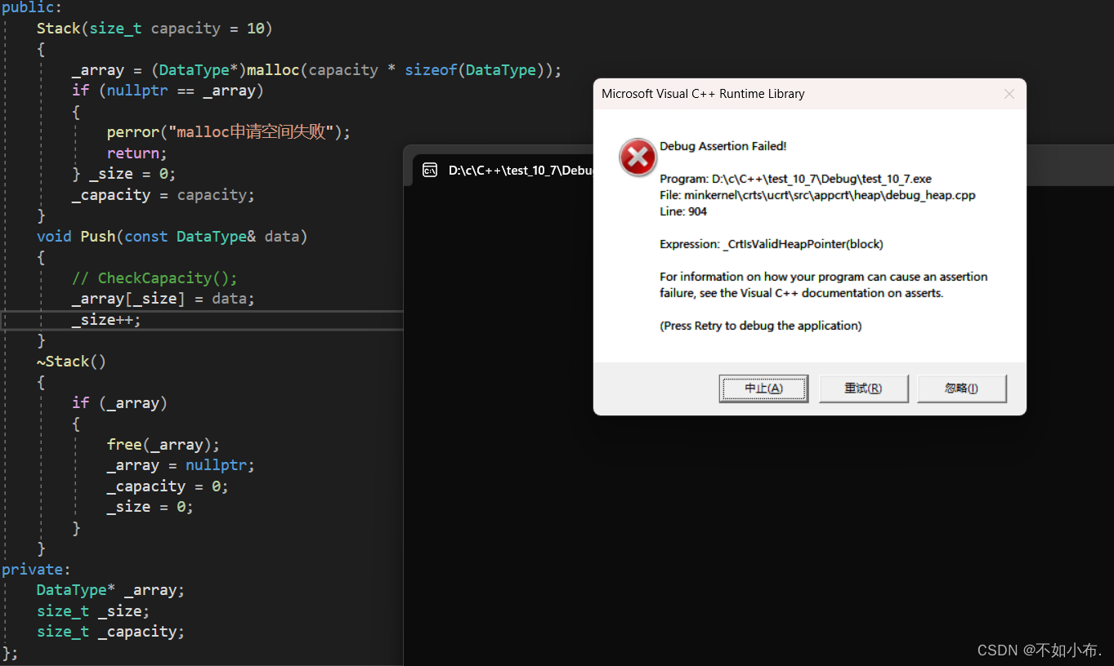Click the '_array = nullptr;' statement

click(x=181, y=465)
